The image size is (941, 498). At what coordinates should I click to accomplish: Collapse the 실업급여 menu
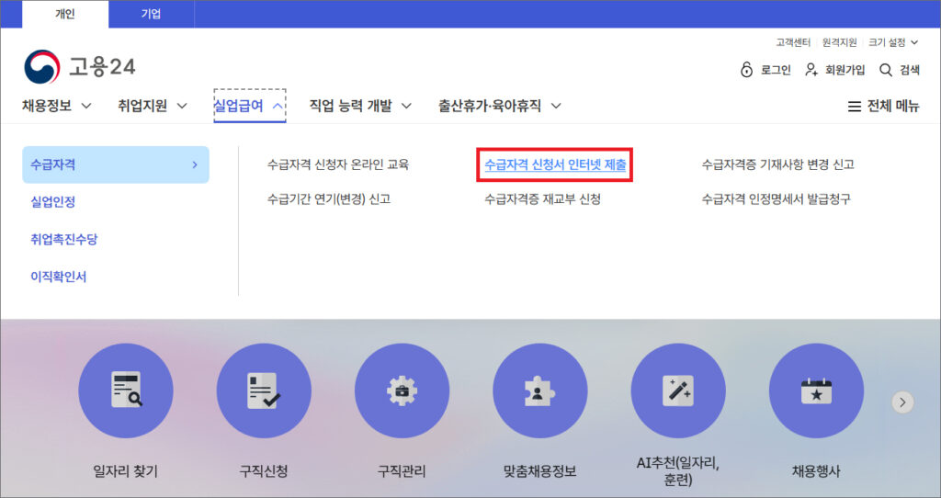click(x=249, y=106)
